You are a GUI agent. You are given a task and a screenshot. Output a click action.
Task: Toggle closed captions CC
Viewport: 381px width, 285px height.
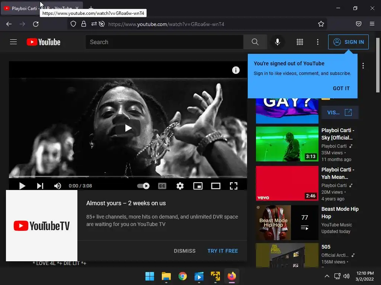pyautogui.click(x=162, y=186)
